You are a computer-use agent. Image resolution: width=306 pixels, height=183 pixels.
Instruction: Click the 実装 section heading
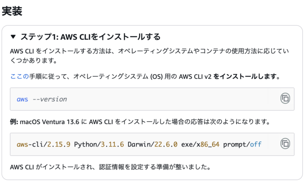(12, 11)
